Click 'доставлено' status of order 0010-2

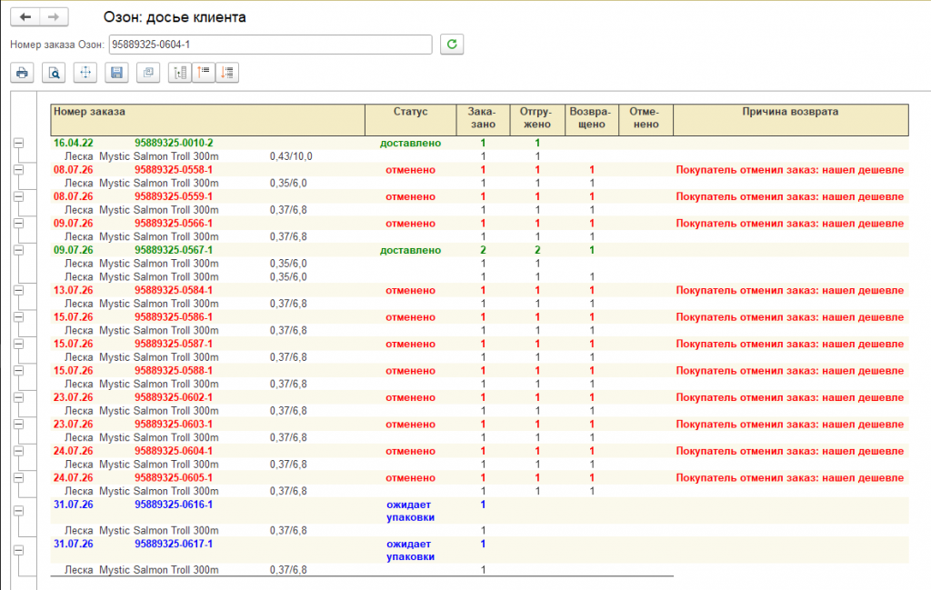[410, 143]
